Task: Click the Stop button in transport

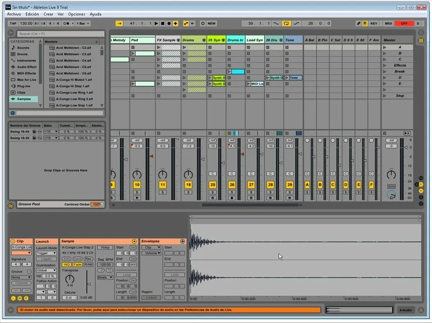Action: point(162,24)
